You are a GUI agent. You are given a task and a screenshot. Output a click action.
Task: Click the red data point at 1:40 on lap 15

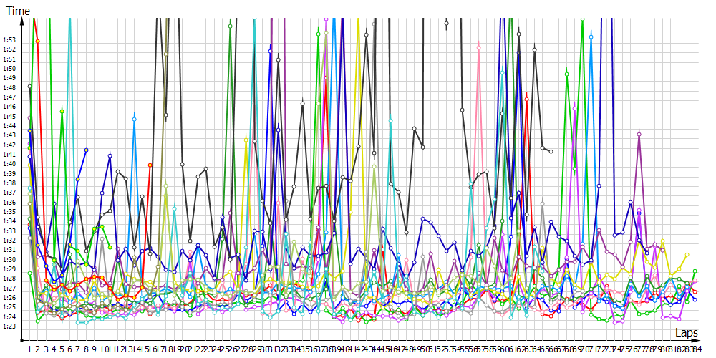click(150, 165)
